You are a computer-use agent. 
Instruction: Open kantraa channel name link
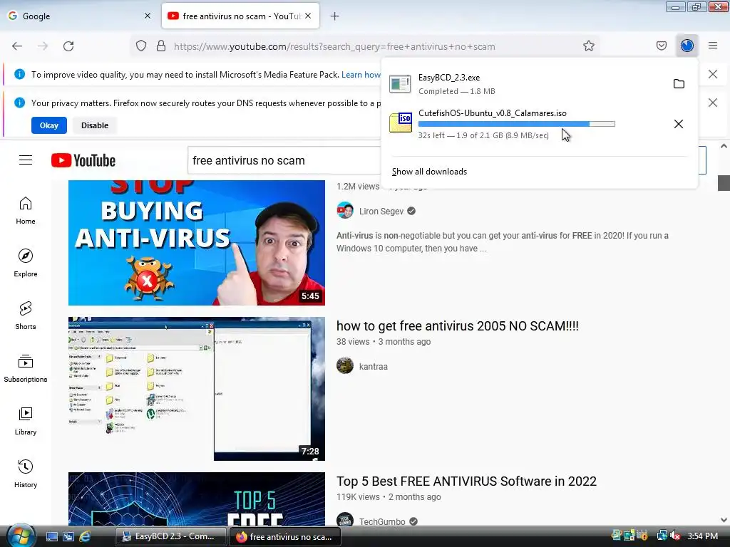click(373, 367)
